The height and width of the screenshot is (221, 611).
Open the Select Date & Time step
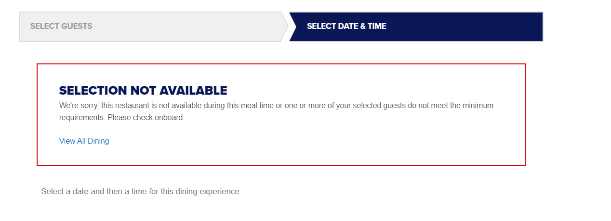coord(416,26)
